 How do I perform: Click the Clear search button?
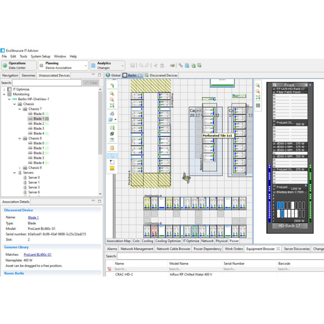(x=91, y=83)
